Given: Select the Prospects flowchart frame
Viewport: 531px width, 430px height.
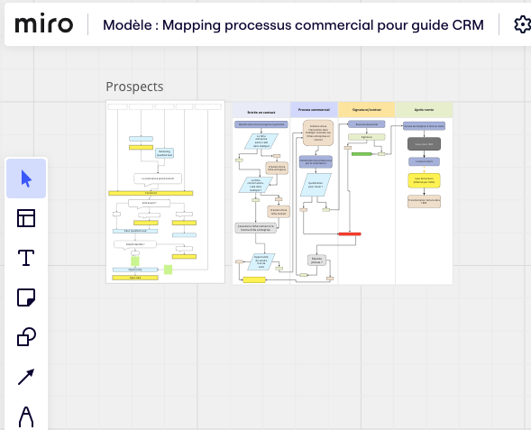Looking at the screenshot, I should [165, 192].
